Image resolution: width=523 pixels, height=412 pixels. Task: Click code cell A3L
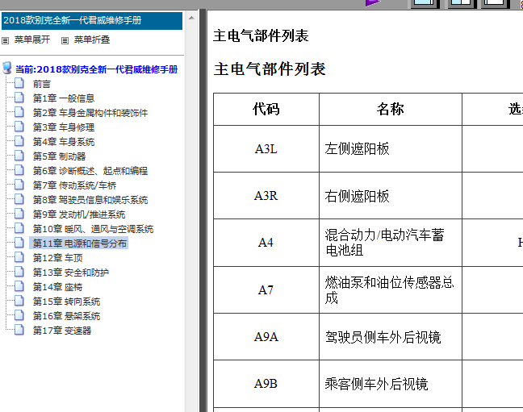coord(266,148)
